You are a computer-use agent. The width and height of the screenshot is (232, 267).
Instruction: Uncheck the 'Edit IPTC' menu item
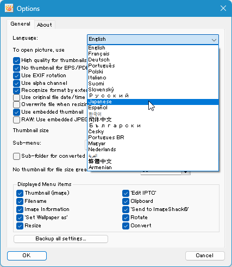coord(126,193)
